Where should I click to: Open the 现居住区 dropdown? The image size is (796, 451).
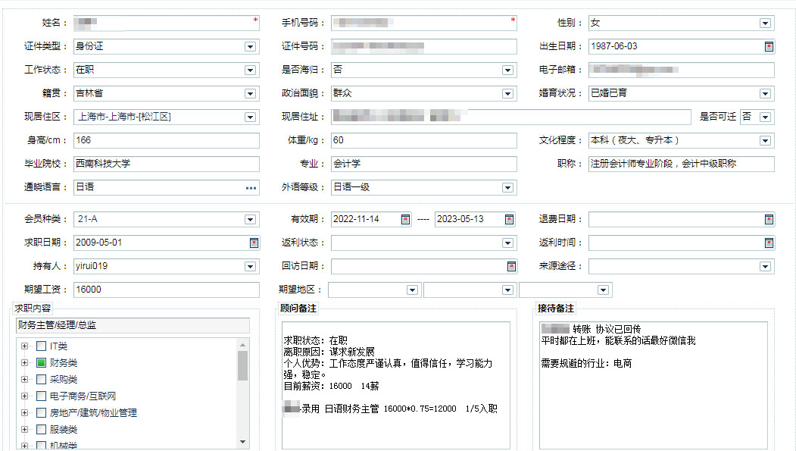pos(250,117)
